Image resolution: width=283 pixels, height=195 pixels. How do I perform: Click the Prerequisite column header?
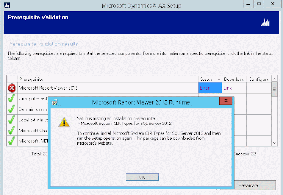(x=108, y=79)
